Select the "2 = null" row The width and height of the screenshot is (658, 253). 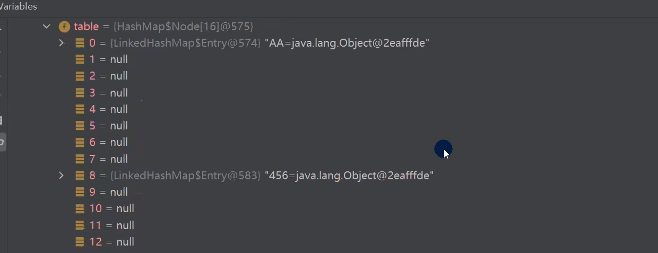109,76
